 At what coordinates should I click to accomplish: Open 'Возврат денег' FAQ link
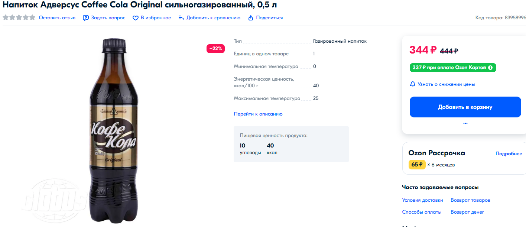coord(467,212)
